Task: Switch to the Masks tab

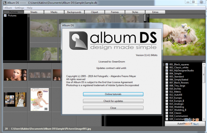Action: point(54,12)
